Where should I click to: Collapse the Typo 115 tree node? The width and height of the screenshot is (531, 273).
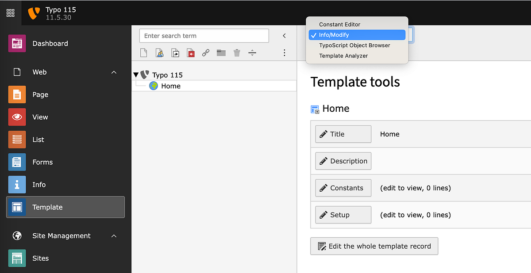click(x=136, y=74)
